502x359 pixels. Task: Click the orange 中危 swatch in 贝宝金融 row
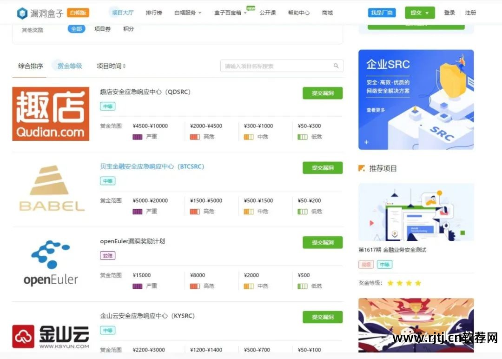[248, 212]
